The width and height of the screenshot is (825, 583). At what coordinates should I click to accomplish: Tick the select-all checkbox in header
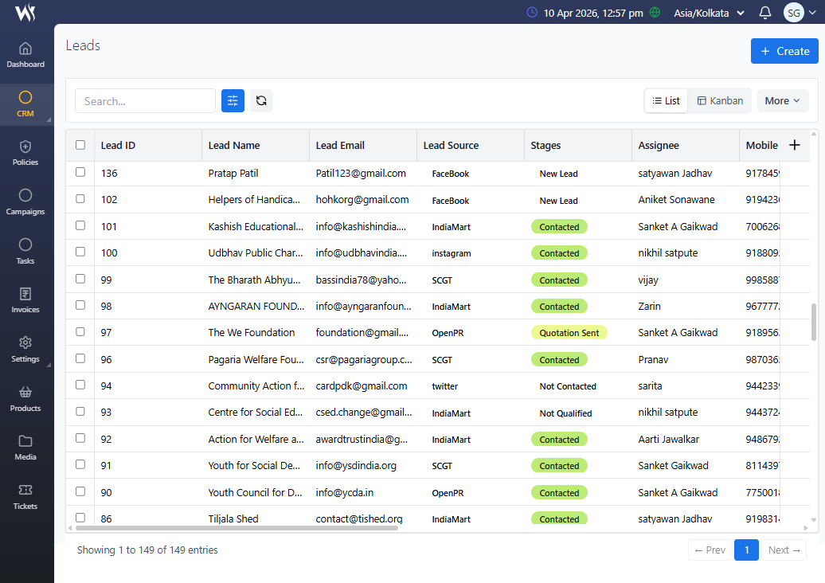pos(80,145)
